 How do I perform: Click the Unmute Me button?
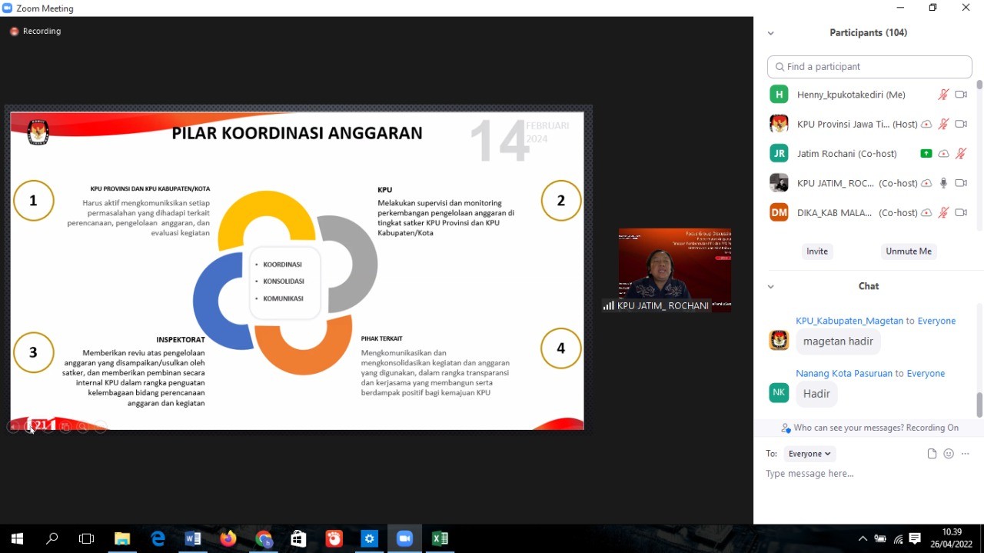click(908, 252)
